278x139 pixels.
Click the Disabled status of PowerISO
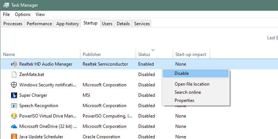pyautogui.click(x=147, y=116)
